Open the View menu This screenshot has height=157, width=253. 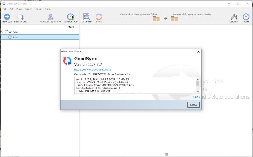19,9
